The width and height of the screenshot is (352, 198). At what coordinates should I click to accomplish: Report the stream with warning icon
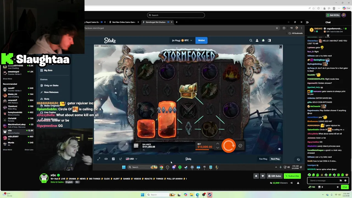[x=298, y=183]
